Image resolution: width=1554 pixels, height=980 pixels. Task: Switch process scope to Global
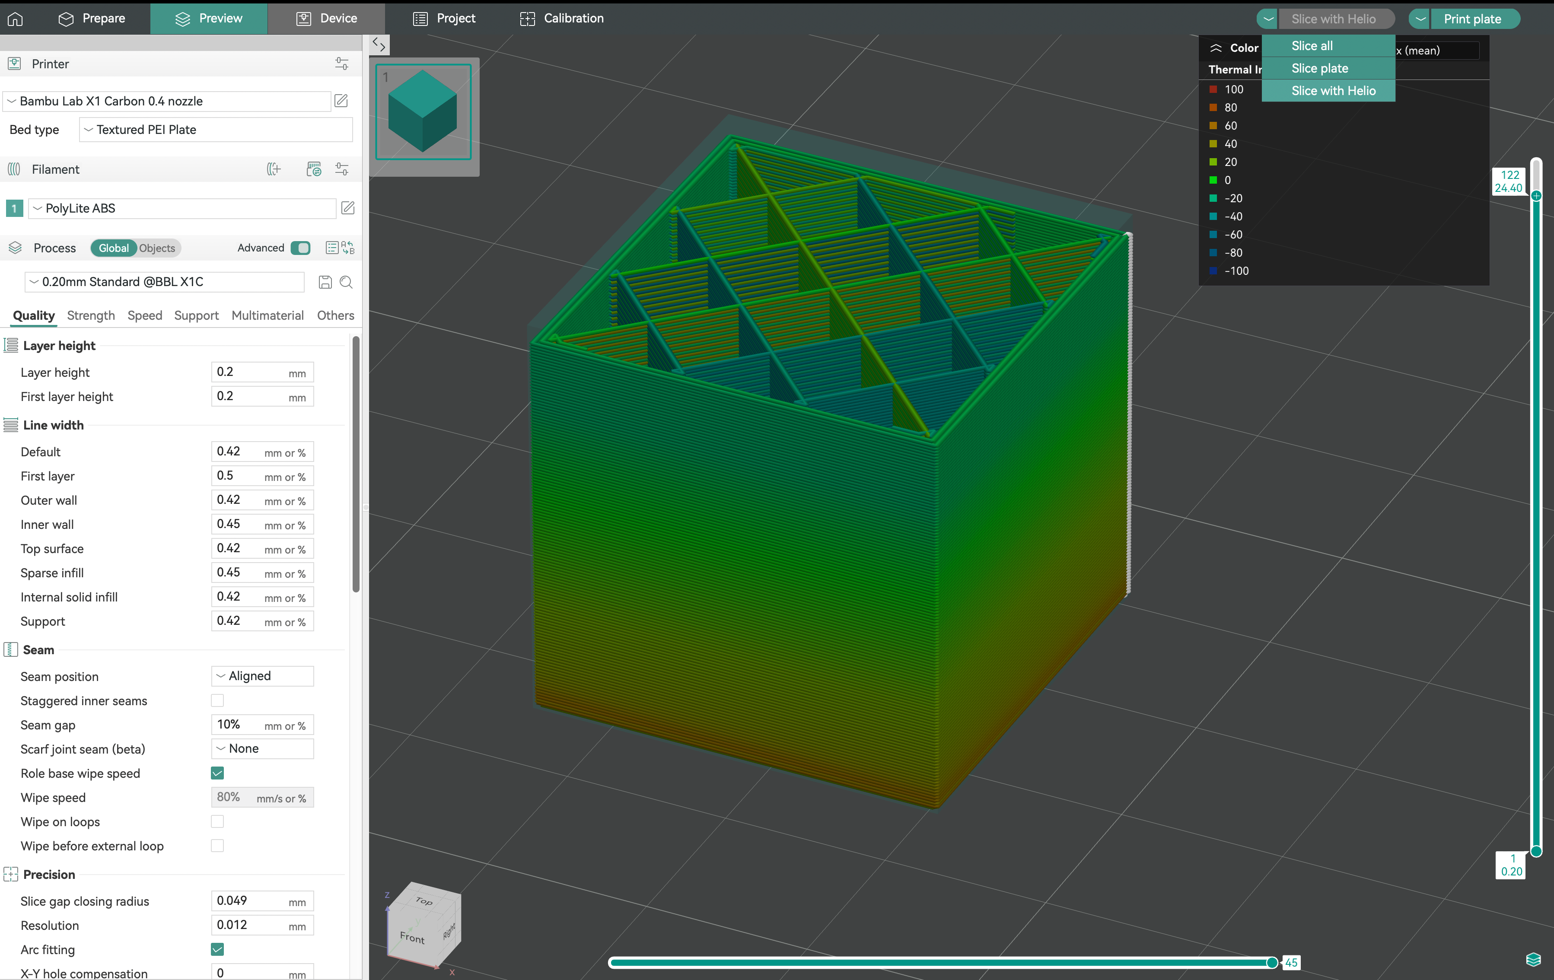click(114, 248)
